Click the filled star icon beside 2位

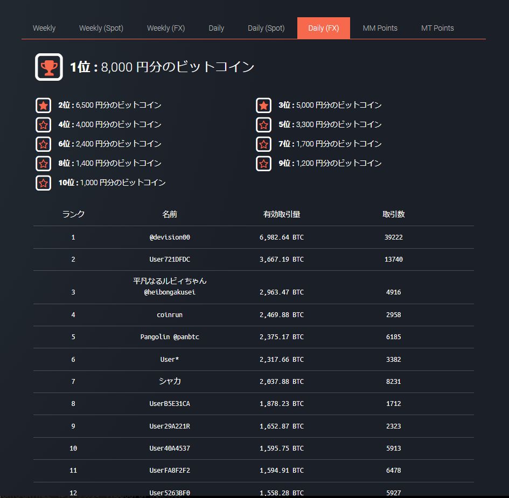pyautogui.click(x=43, y=106)
